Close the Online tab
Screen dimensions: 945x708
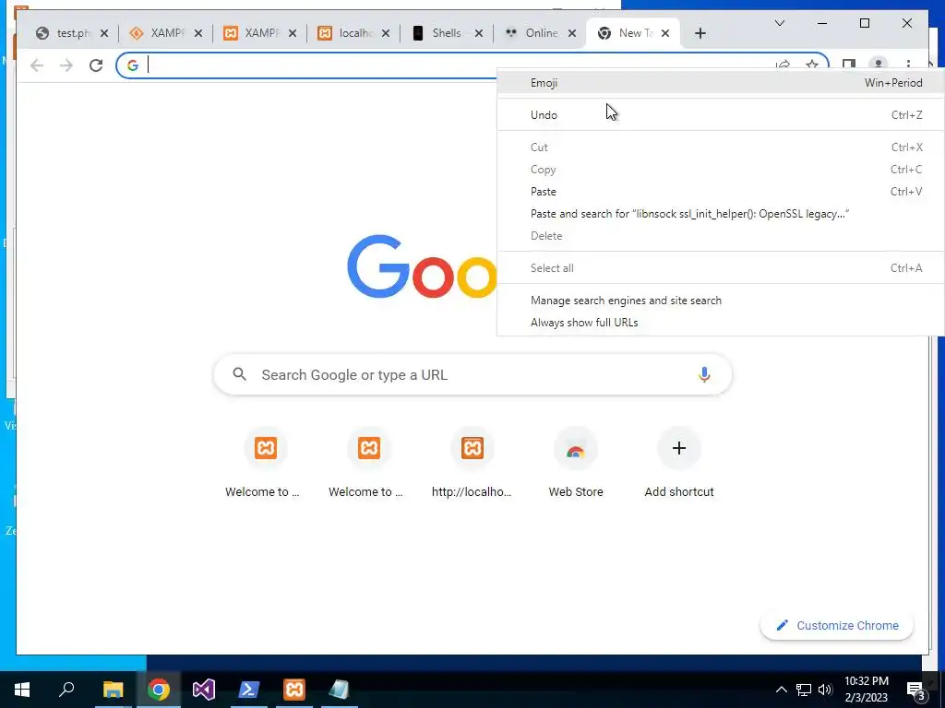572,33
